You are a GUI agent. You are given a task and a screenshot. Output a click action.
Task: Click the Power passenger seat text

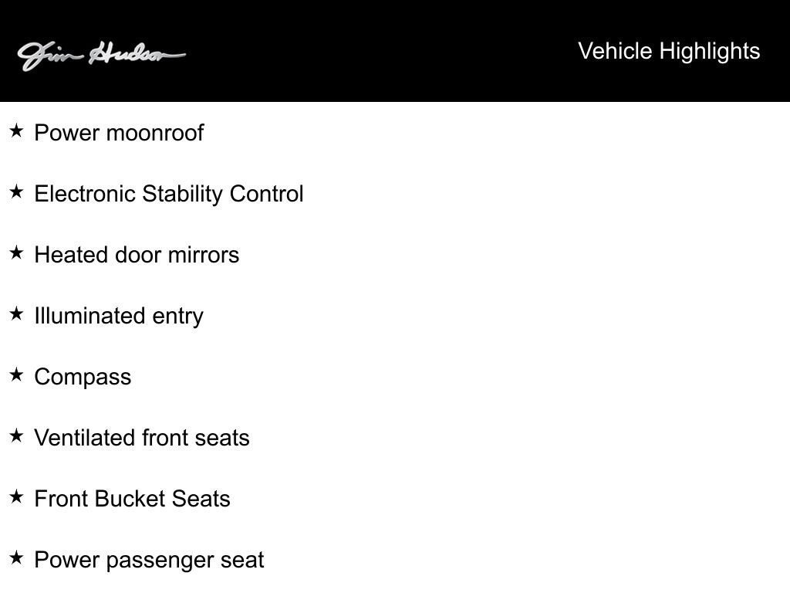(x=149, y=560)
